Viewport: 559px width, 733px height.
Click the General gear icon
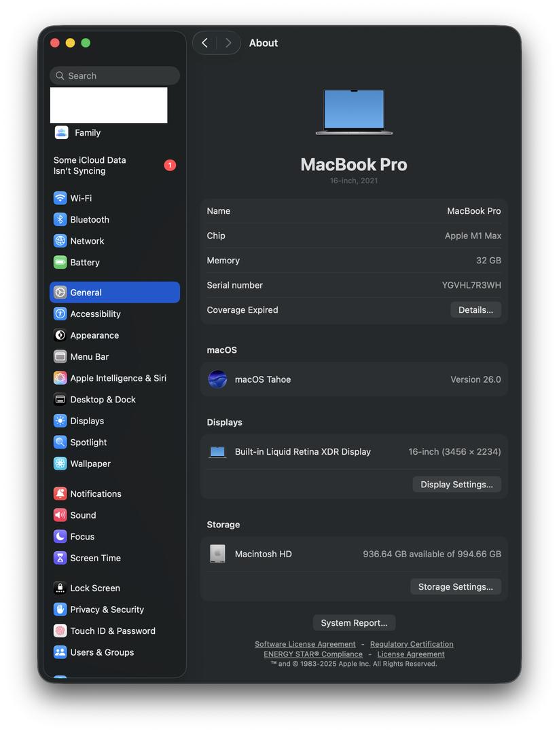60,293
